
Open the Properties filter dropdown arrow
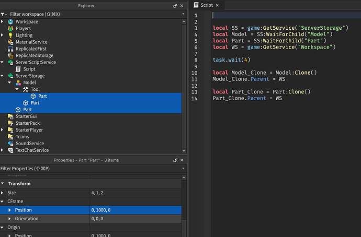tap(183, 168)
